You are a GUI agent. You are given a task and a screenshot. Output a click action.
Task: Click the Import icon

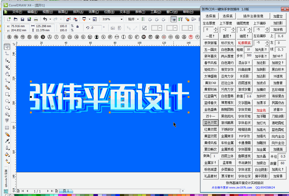point(69,19)
